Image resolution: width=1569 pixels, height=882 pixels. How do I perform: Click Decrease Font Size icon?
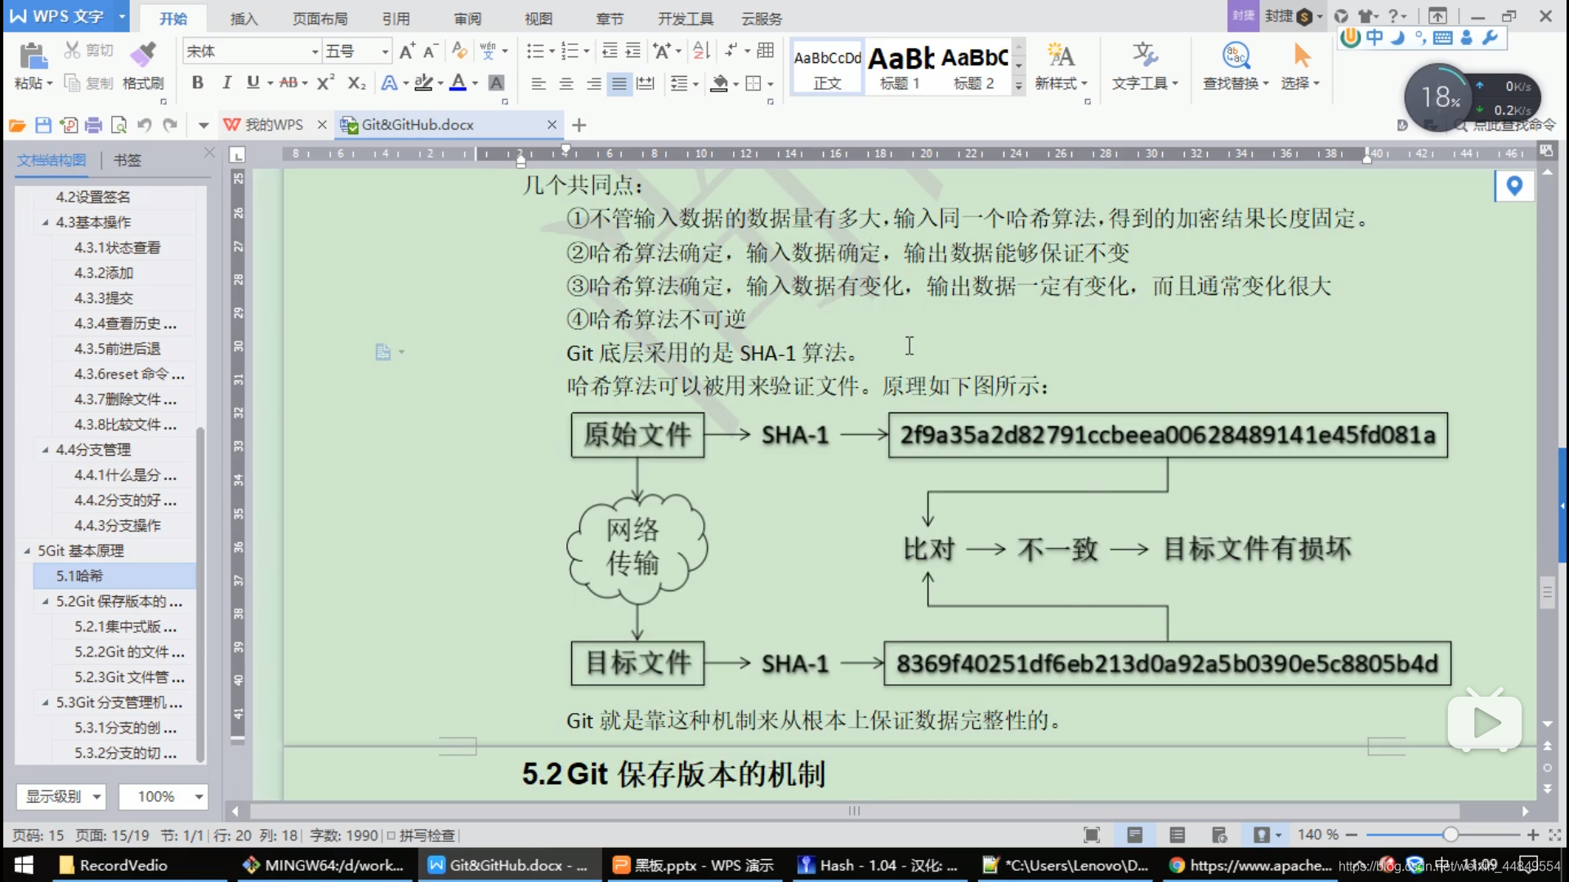[x=430, y=51]
